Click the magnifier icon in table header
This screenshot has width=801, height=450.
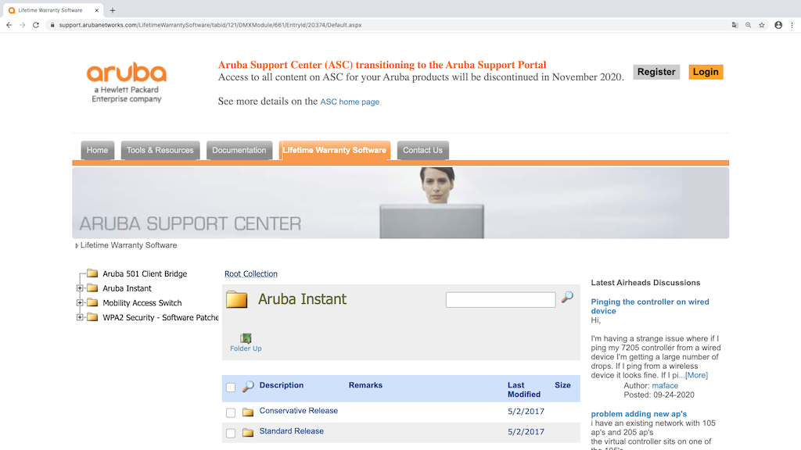(x=248, y=387)
